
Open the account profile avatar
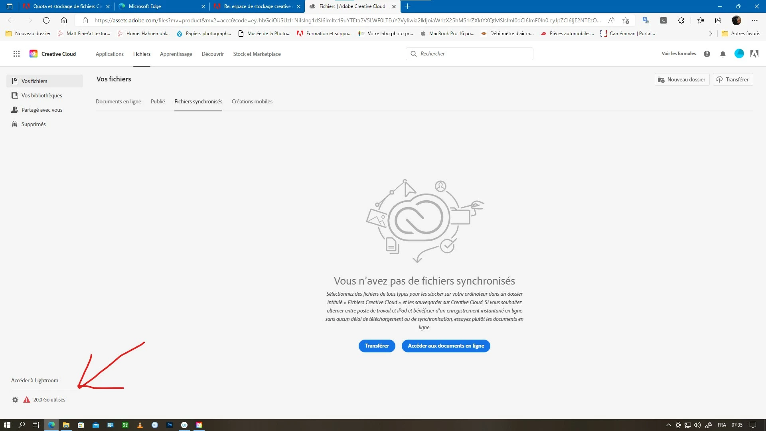pos(739,54)
